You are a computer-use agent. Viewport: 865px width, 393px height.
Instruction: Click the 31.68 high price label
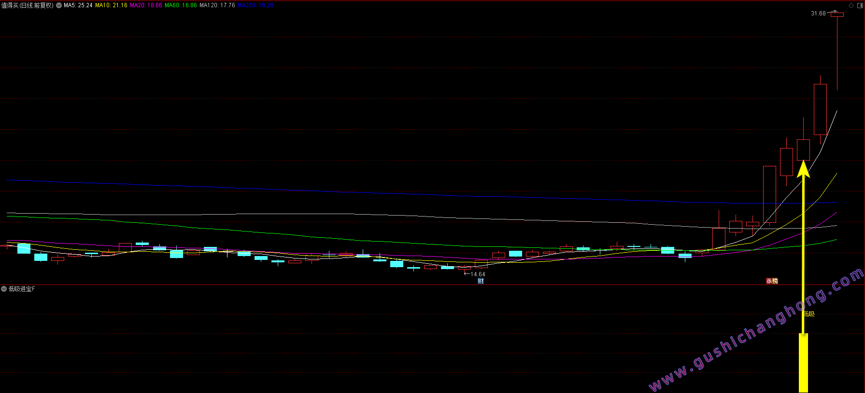[x=818, y=14]
